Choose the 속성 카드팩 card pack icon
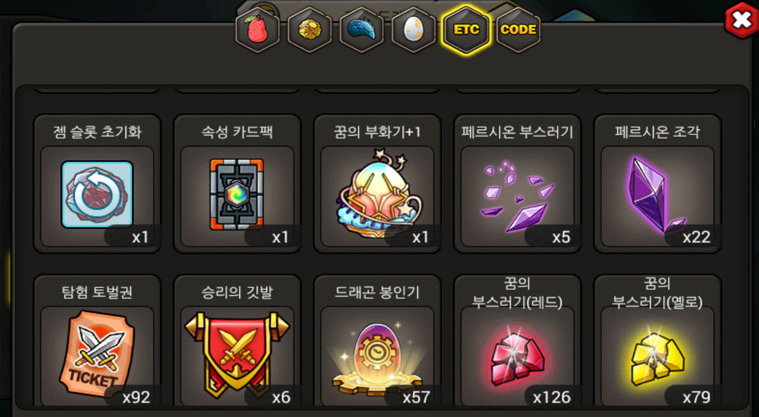759x417 pixels. click(x=237, y=194)
